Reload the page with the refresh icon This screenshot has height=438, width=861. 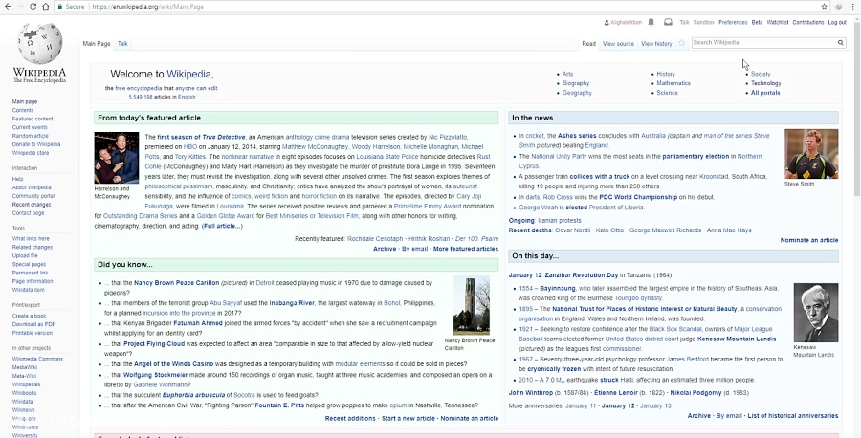(x=33, y=6)
